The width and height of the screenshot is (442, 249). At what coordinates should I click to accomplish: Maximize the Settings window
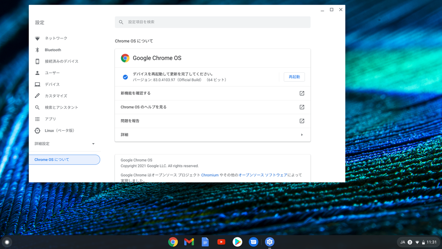(331, 10)
